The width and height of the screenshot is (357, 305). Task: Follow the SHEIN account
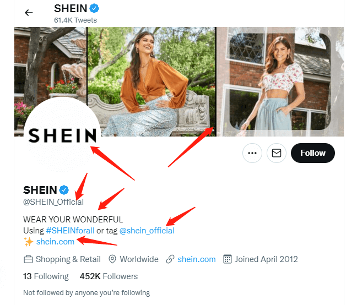(312, 153)
